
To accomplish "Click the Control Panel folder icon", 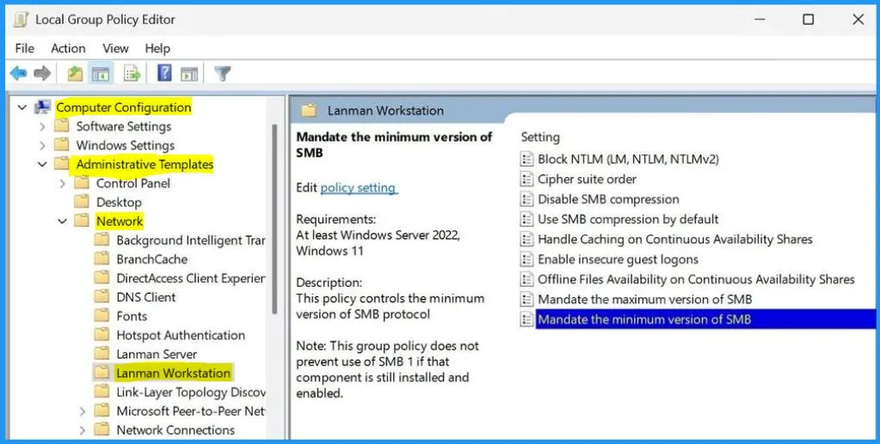I will coord(82,183).
